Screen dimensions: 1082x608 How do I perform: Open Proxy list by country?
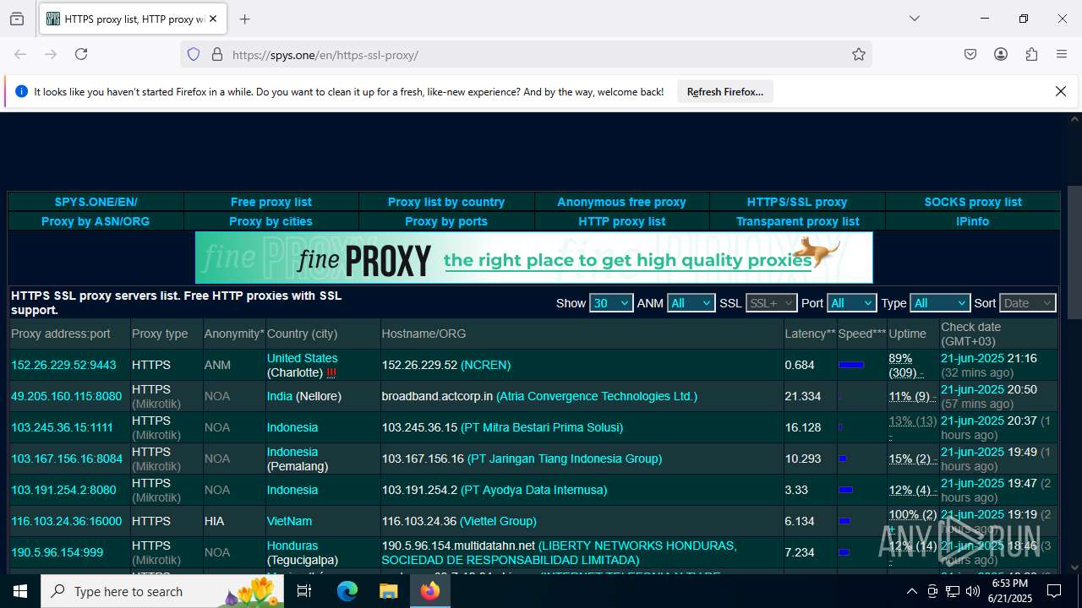click(x=446, y=202)
